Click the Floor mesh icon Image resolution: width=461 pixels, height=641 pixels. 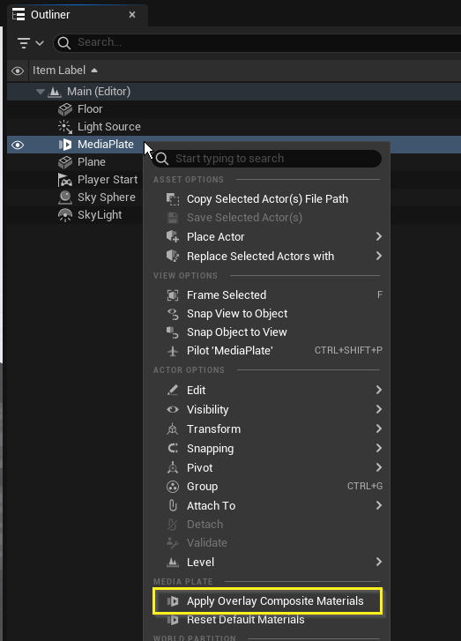click(65, 109)
